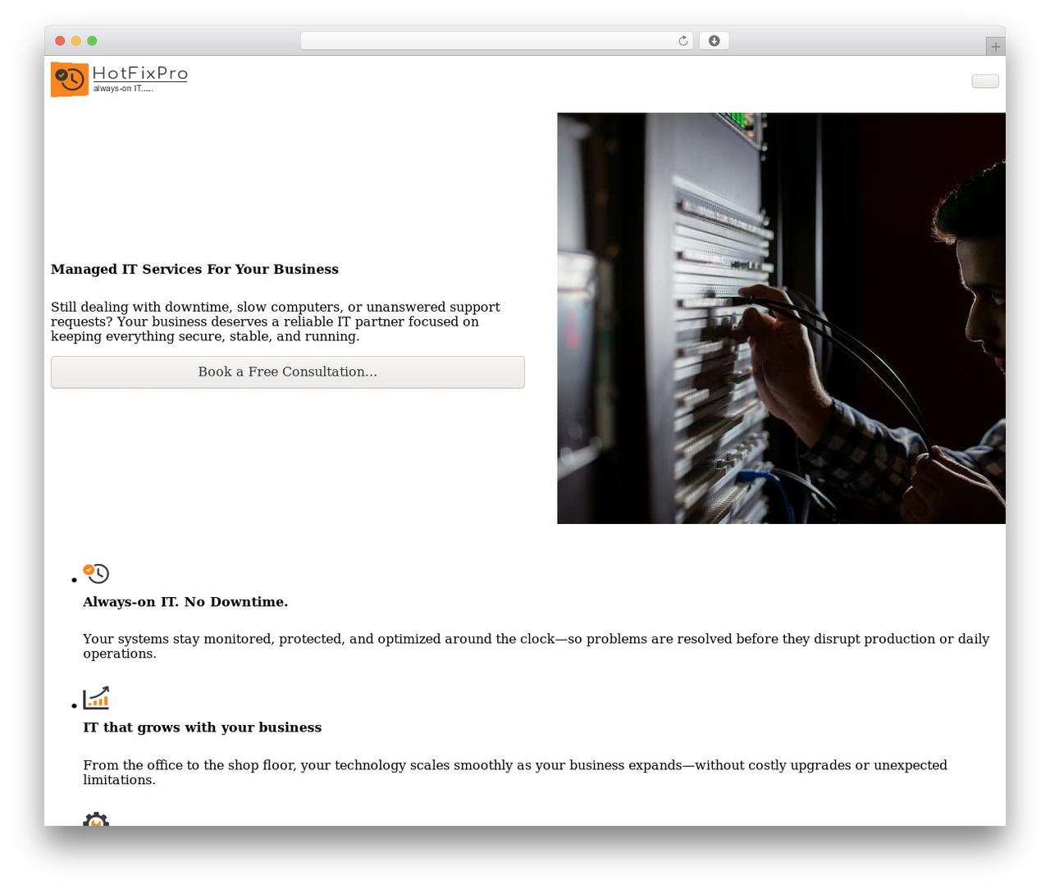Click the Managed IT Services heading
The height and width of the screenshot is (889, 1050).
[194, 269]
